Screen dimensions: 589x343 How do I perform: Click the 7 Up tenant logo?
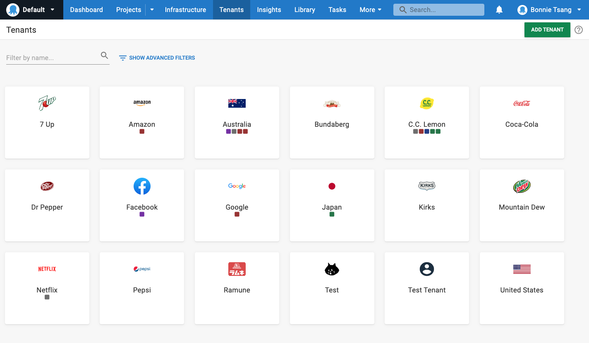pyautogui.click(x=47, y=103)
